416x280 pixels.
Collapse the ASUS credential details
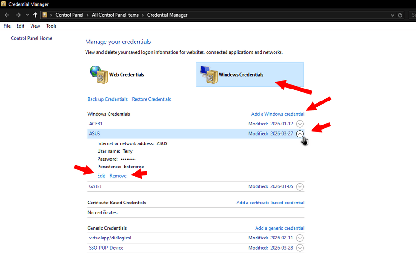tap(300, 133)
